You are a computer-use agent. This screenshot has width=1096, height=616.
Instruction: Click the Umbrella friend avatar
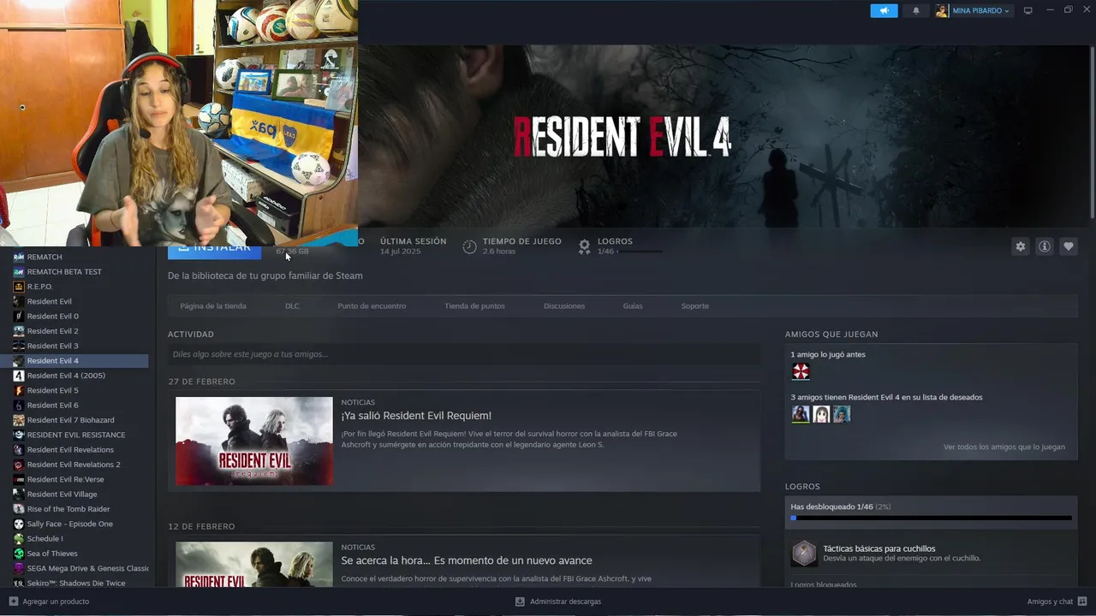[801, 371]
